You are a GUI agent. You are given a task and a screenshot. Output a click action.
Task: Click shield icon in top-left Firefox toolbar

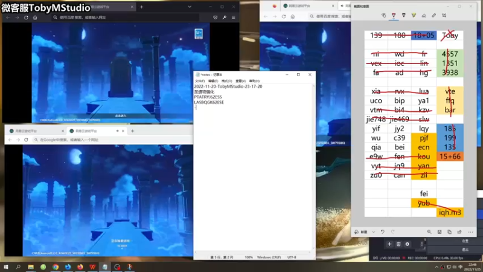point(215,18)
